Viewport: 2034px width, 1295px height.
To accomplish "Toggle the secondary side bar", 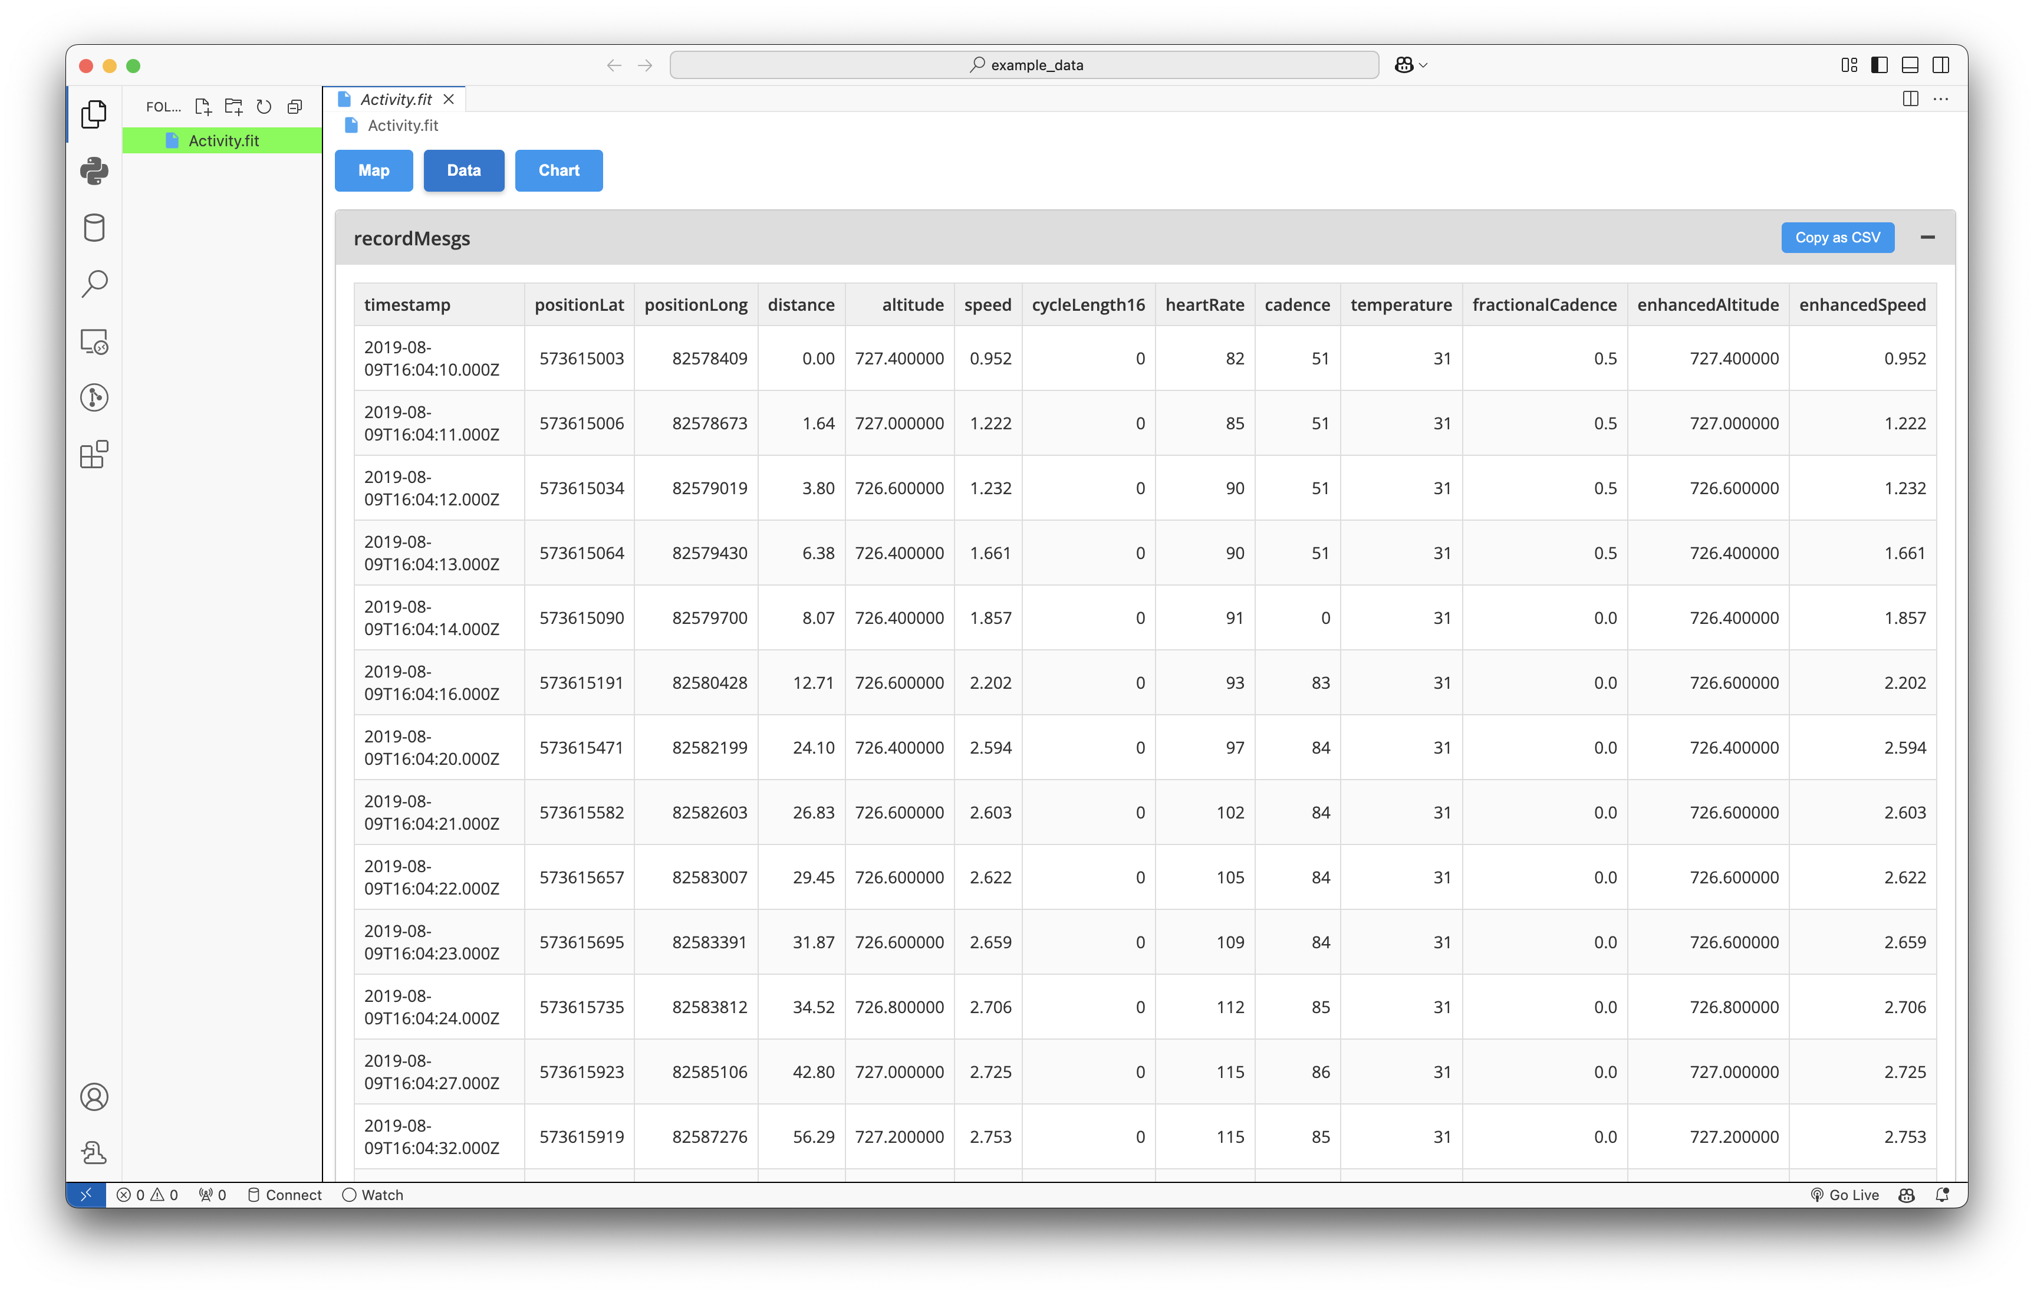I will pos(1941,65).
